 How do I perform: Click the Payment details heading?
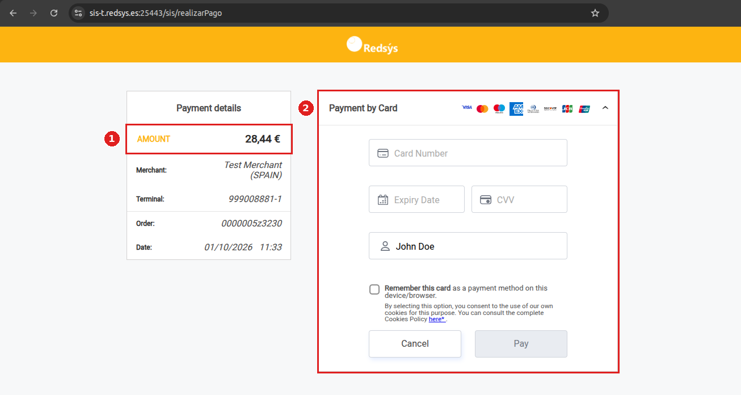tap(209, 108)
